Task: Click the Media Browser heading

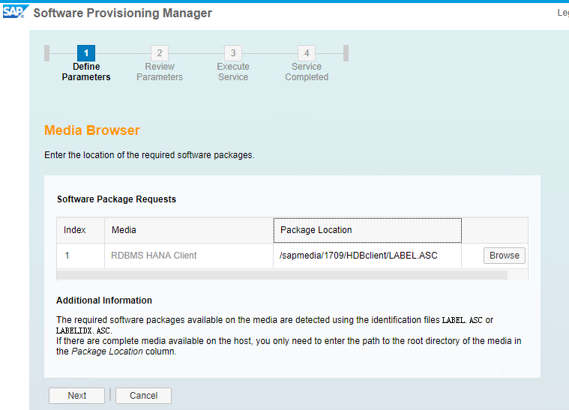Action: tap(92, 130)
